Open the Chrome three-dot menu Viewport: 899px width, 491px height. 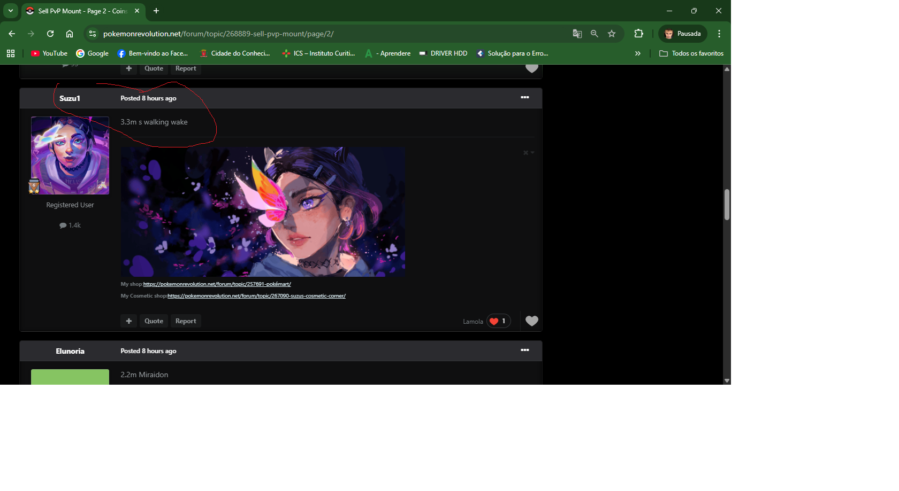(719, 34)
